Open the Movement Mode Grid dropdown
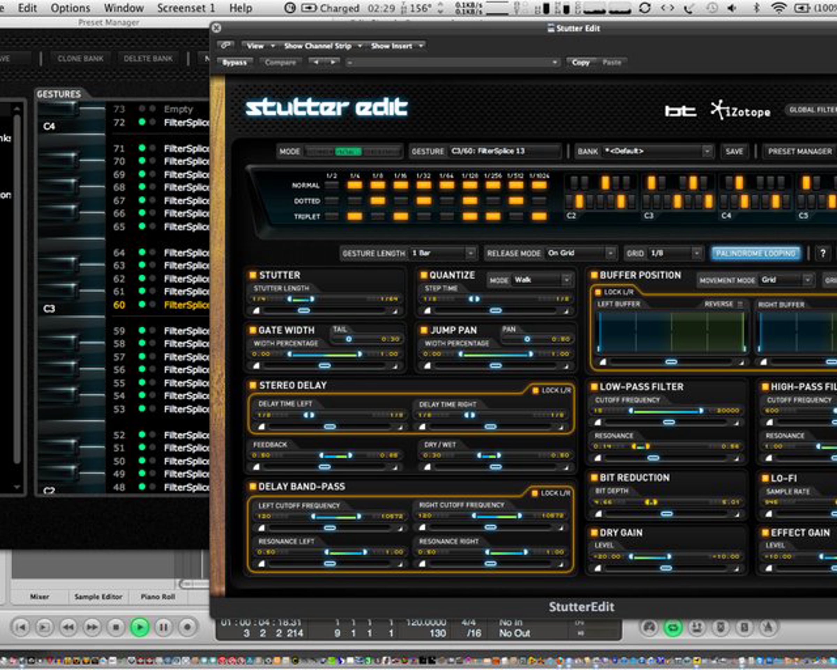 tap(786, 280)
